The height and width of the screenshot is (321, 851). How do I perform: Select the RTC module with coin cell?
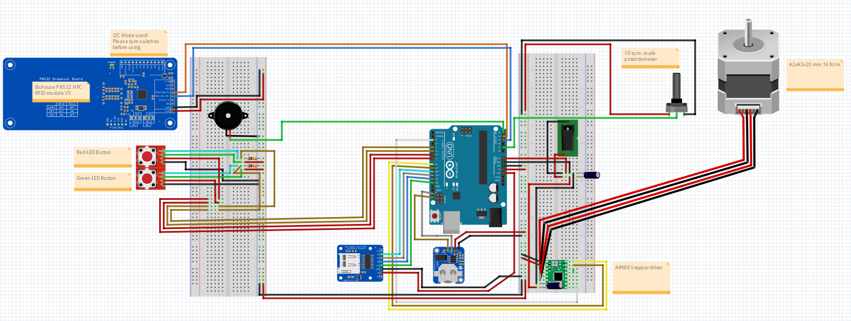[x=448, y=266]
